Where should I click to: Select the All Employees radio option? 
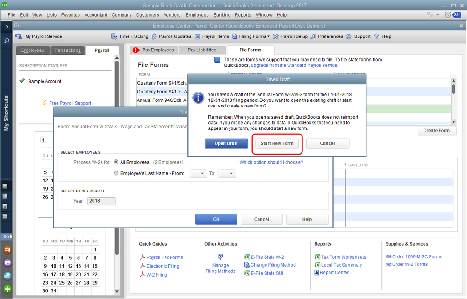pos(116,162)
